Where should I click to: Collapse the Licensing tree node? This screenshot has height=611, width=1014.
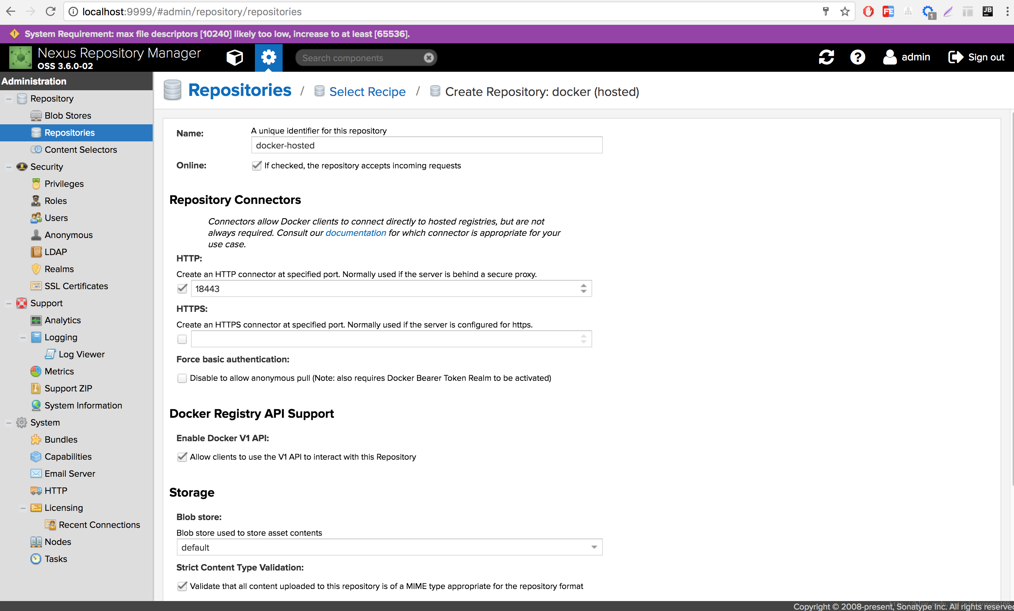(x=23, y=508)
